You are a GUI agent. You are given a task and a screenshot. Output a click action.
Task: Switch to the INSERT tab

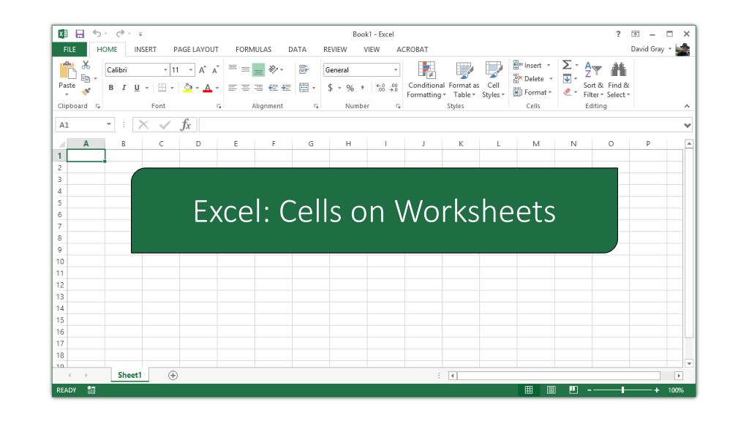146,49
